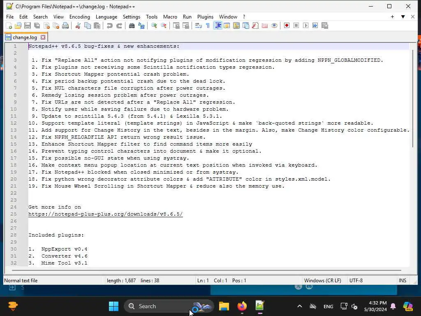Viewport: 421px width, 316px height.
Task: Open the Replace dialog toolbar icon
Action: pos(141,26)
